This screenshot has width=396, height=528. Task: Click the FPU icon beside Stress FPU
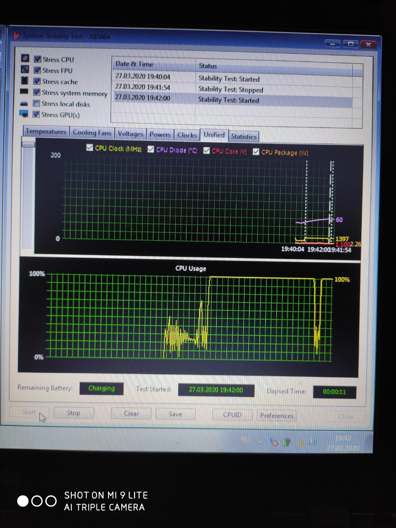pyautogui.click(x=25, y=69)
